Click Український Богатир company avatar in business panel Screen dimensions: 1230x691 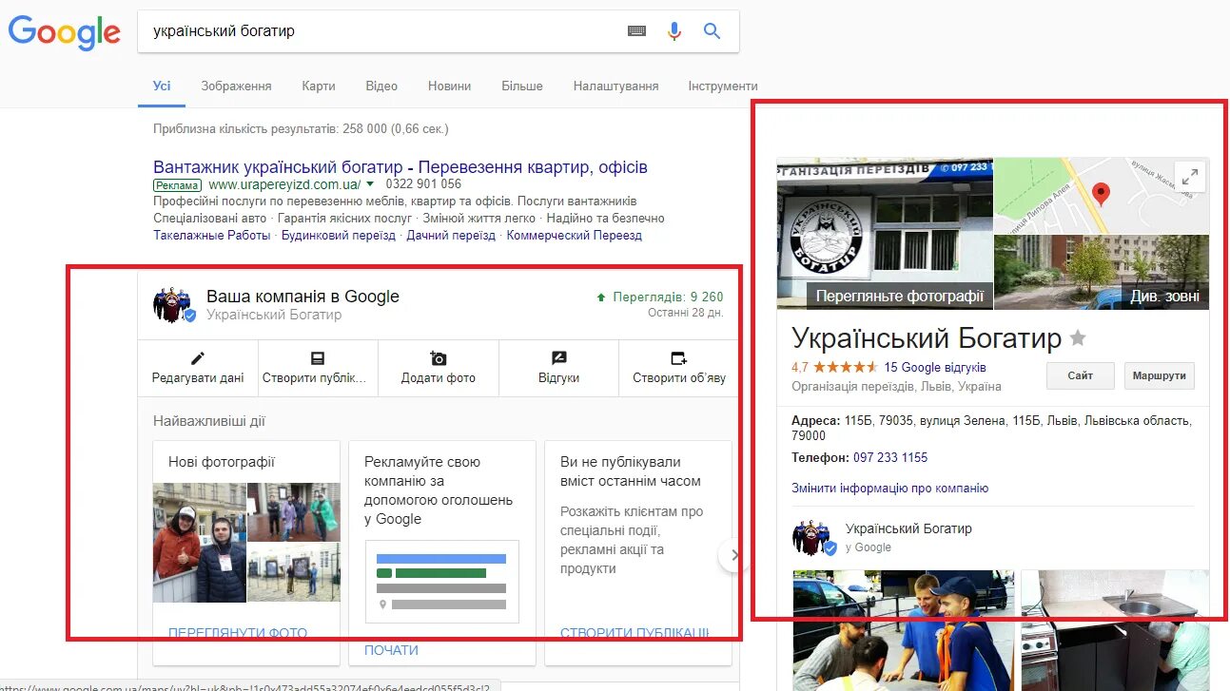(174, 304)
